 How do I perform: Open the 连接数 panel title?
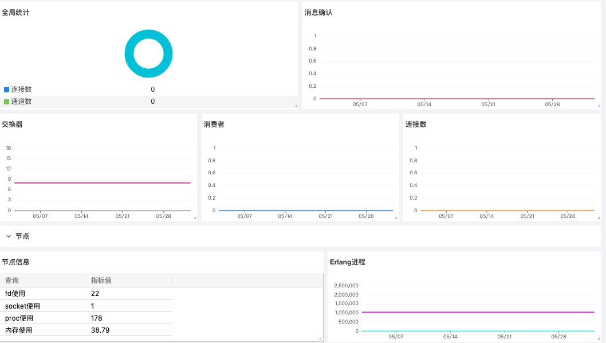pyautogui.click(x=415, y=124)
